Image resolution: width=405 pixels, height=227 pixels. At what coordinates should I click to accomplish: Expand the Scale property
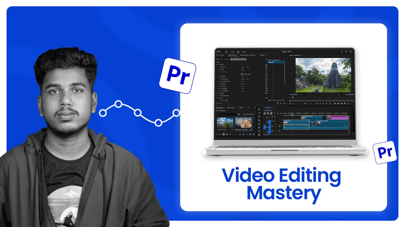pos(218,69)
